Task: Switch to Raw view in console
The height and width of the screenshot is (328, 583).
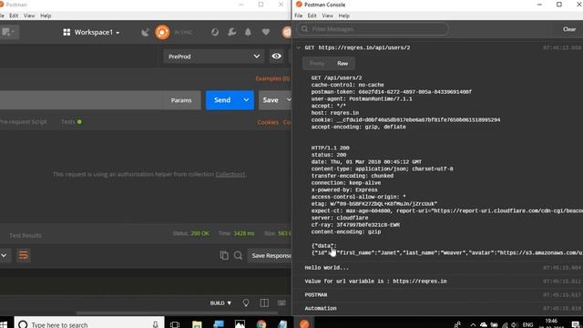Action: (343, 63)
